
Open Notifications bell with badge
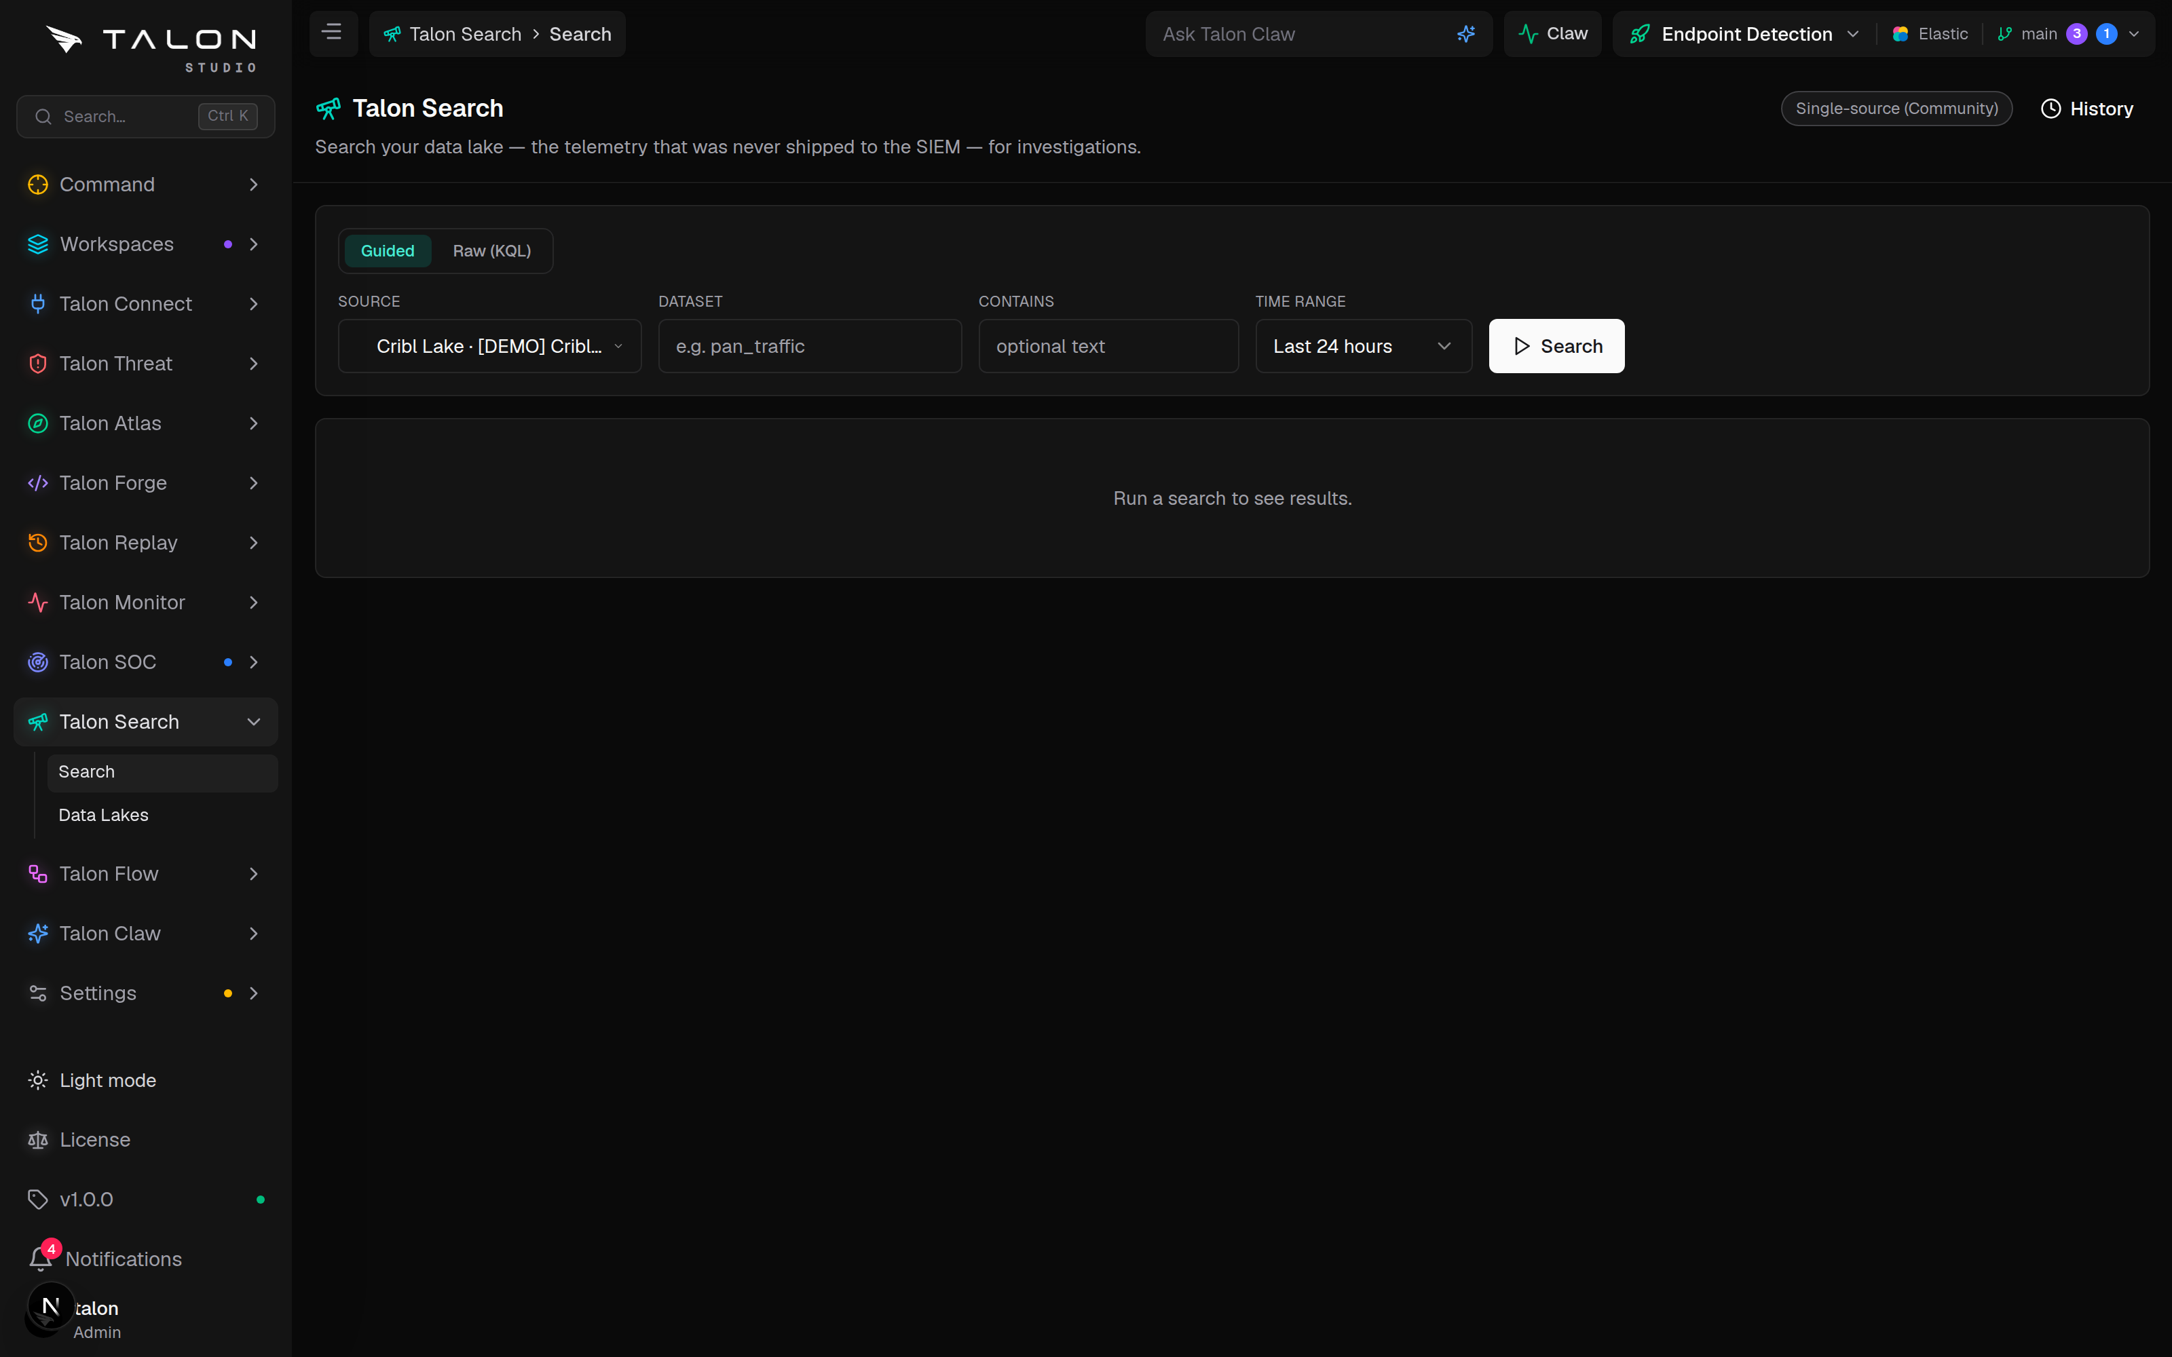click(42, 1257)
